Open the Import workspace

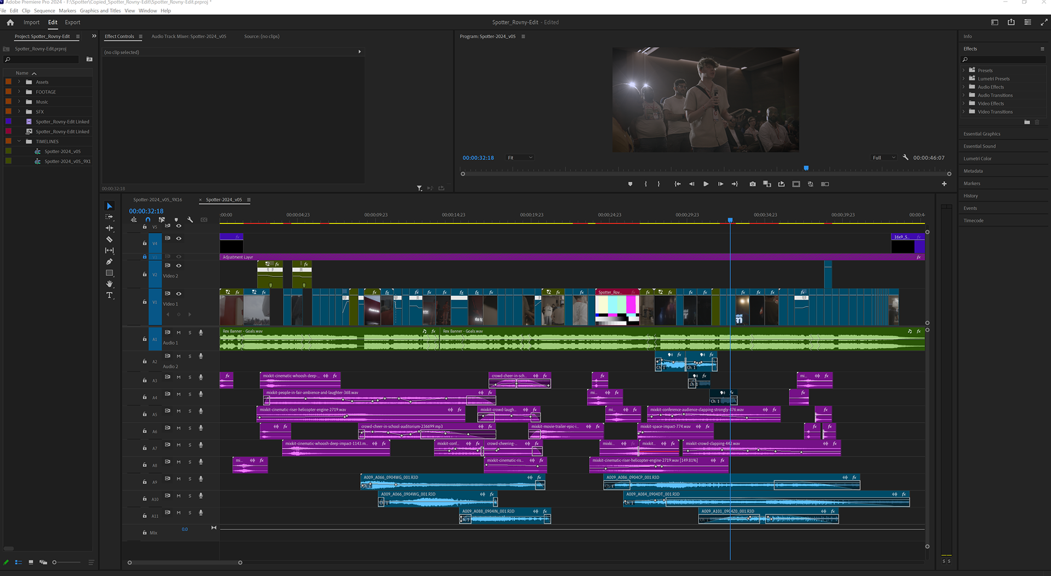pyautogui.click(x=31, y=22)
